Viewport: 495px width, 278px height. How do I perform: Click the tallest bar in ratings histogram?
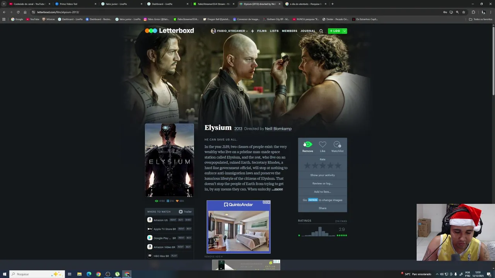point(319,232)
